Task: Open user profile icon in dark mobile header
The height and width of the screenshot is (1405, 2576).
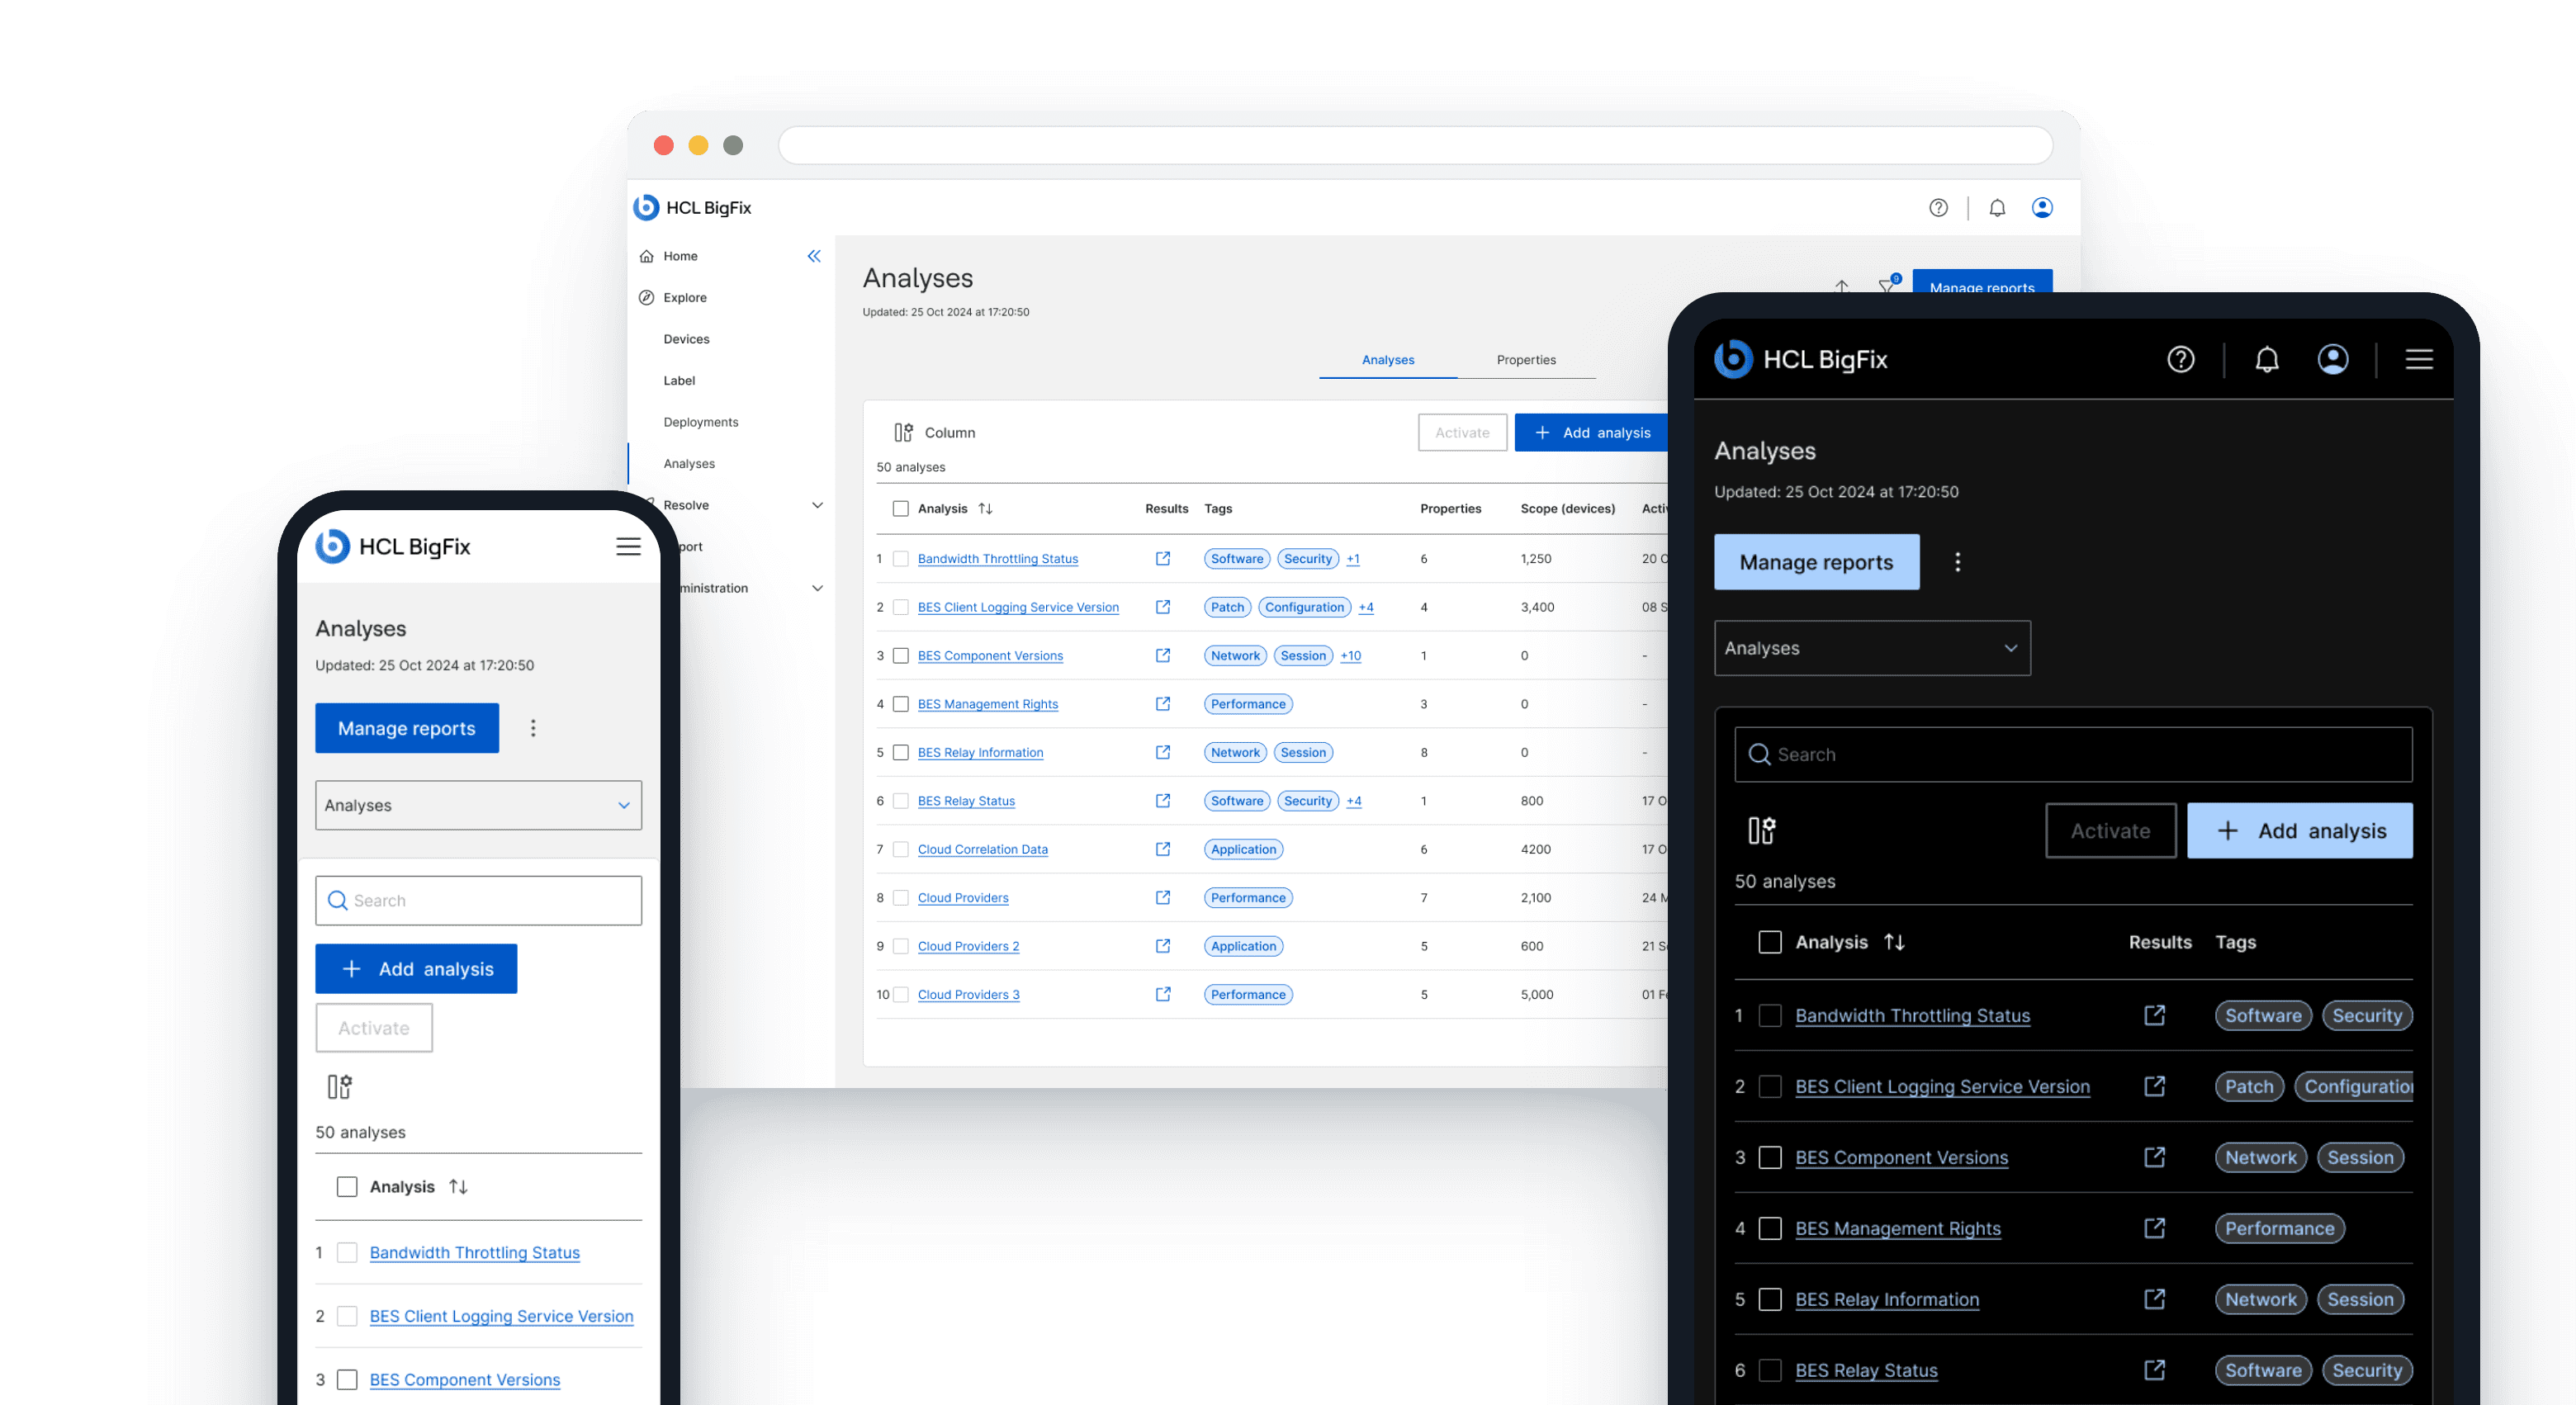Action: point(2333,359)
